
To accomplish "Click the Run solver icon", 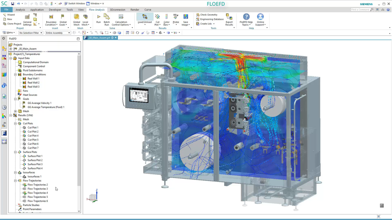I will point(98,17).
